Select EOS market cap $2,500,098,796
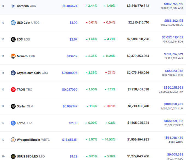The width and height of the screenshot is (186, 164). (138, 39)
